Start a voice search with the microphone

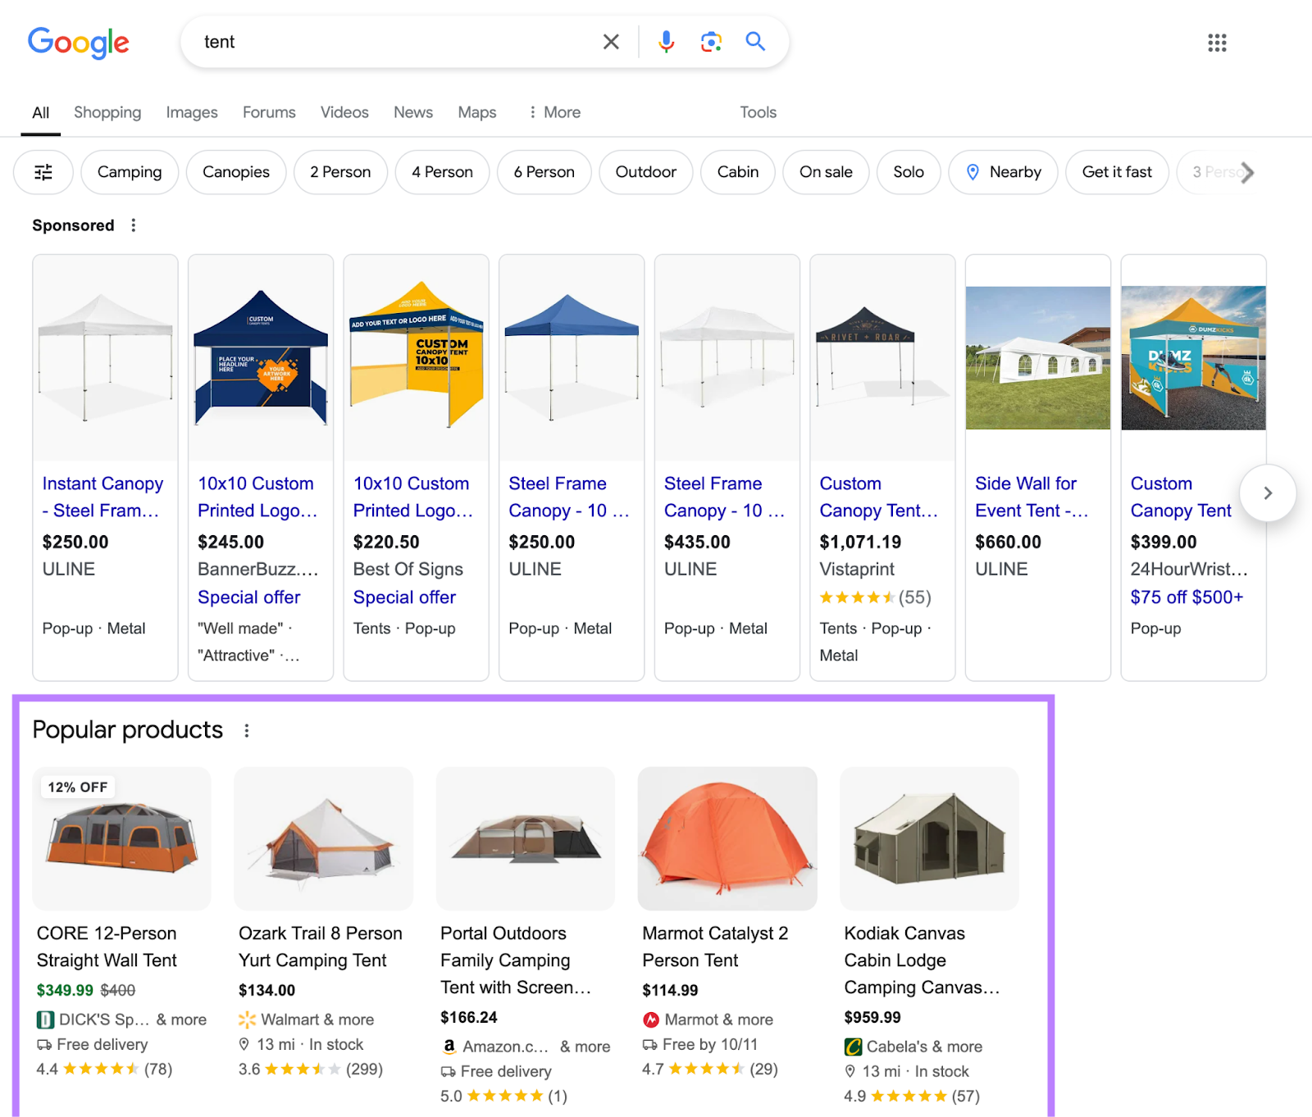666,41
